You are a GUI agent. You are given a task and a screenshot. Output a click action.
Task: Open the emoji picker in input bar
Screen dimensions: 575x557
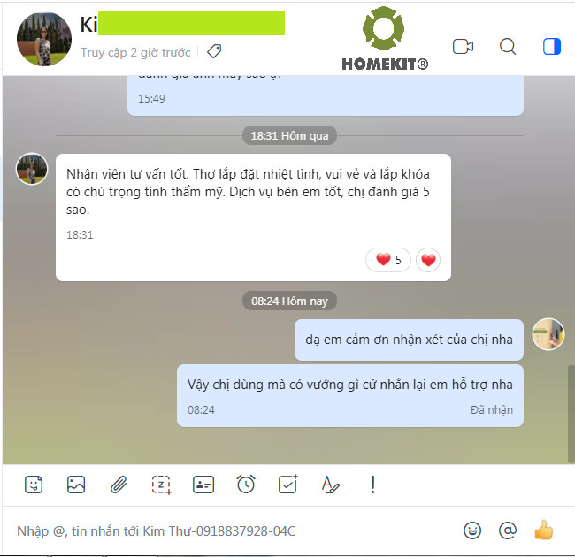[x=472, y=530]
